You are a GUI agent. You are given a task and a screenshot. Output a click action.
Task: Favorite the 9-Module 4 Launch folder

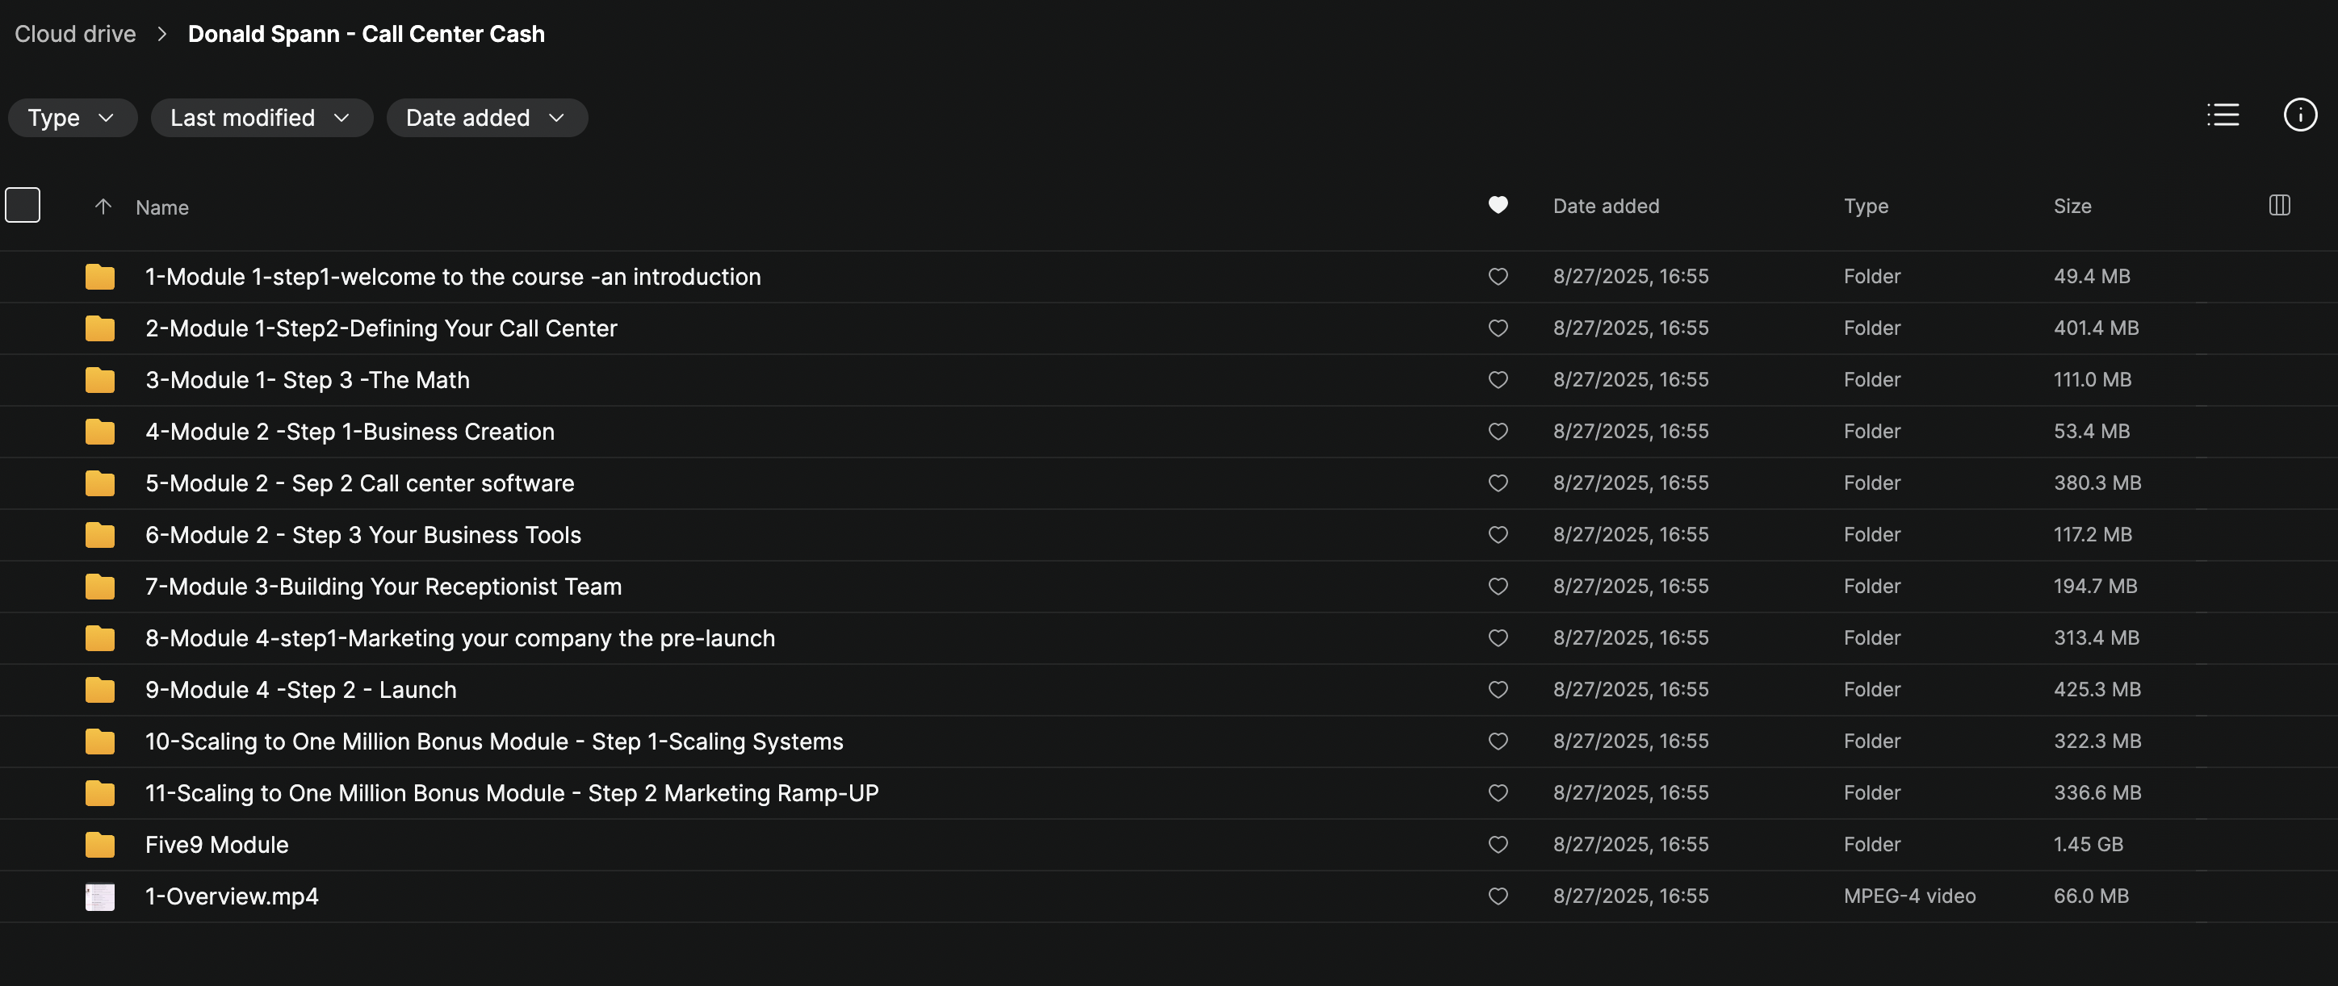[x=1498, y=689]
